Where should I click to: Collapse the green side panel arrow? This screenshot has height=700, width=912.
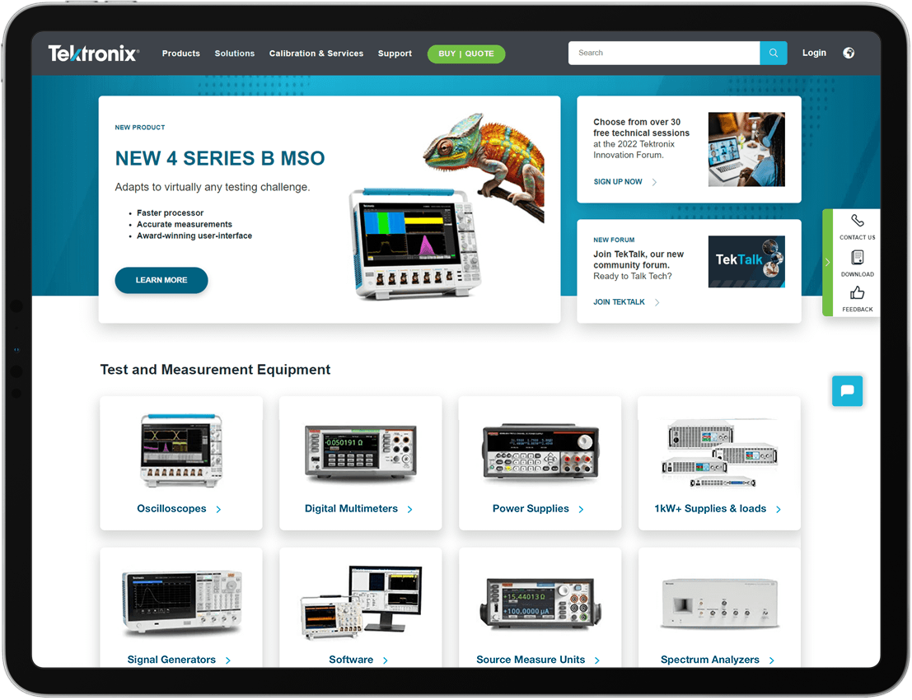828,262
